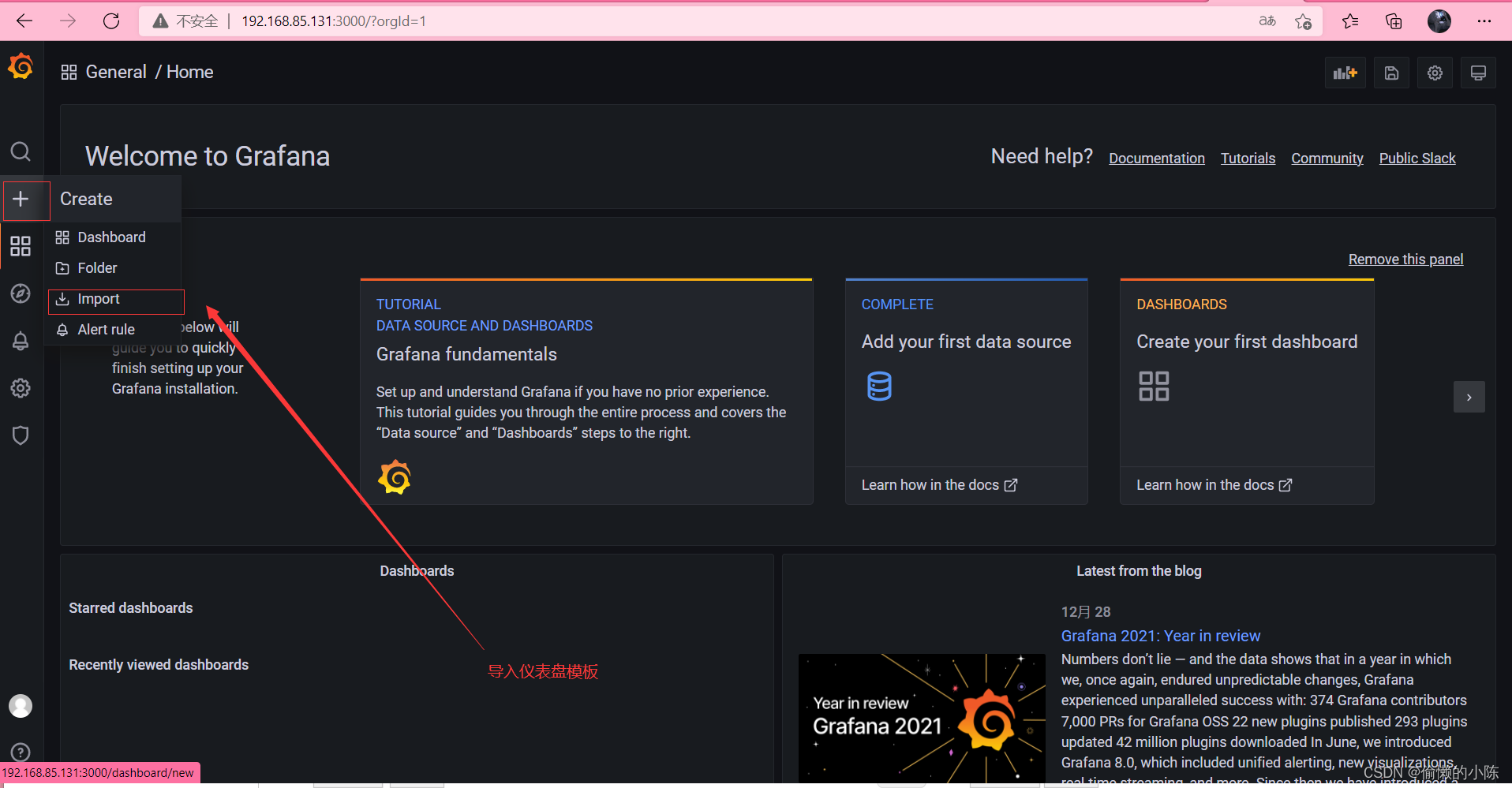The height and width of the screenshot is (788, 1512).
Task: Open Grafana 2021: Year in review article
Action: click(x=1161, y=636)
